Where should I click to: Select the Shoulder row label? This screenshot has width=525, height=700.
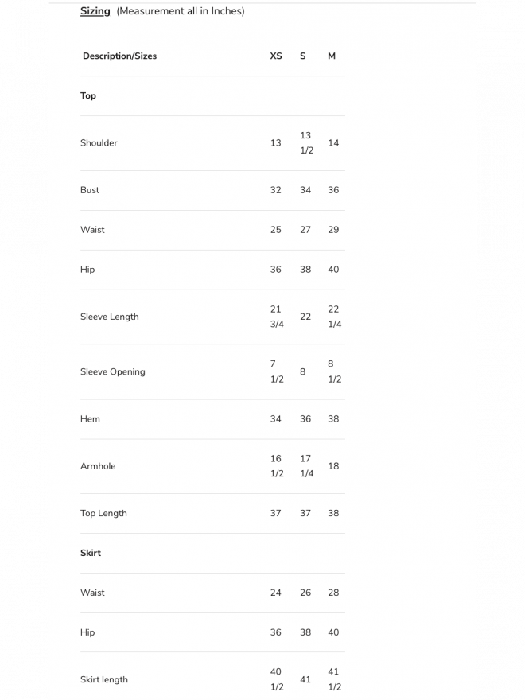(x=99, y=143)
